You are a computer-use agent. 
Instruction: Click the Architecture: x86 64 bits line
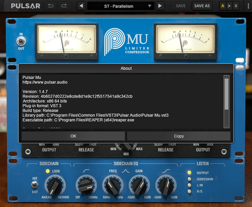click(x=44, y=101)
